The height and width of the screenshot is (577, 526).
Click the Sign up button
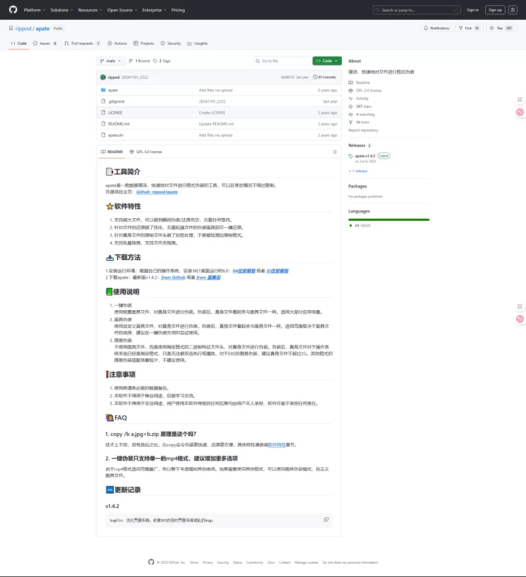495,10
